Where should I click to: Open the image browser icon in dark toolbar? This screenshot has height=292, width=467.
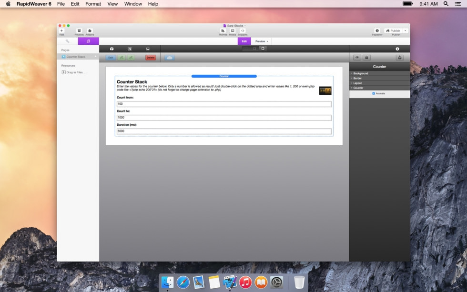point(147,49)
